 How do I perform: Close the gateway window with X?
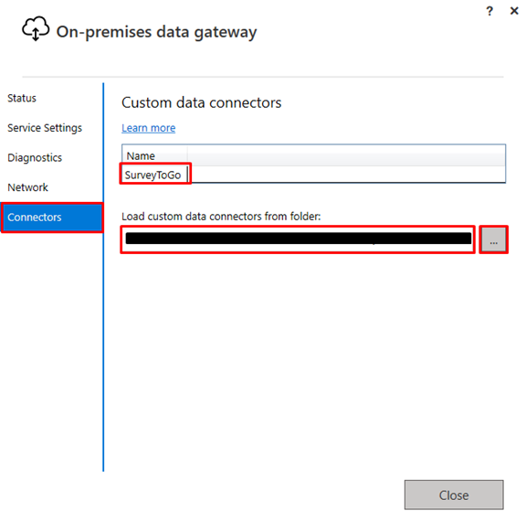pos(514,11)
